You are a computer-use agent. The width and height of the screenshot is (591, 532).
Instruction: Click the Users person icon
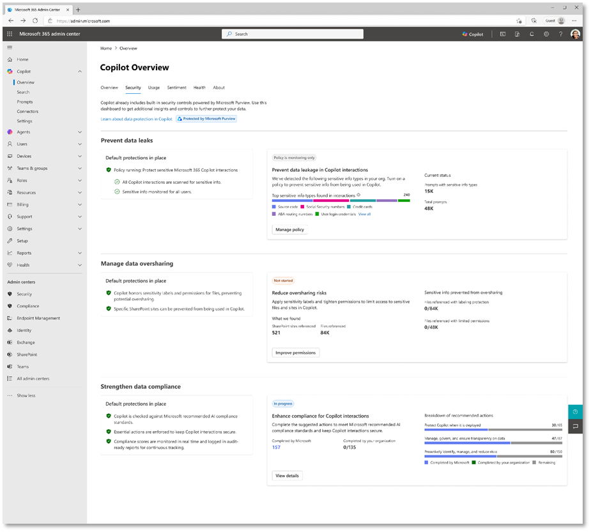pos(10,144)
